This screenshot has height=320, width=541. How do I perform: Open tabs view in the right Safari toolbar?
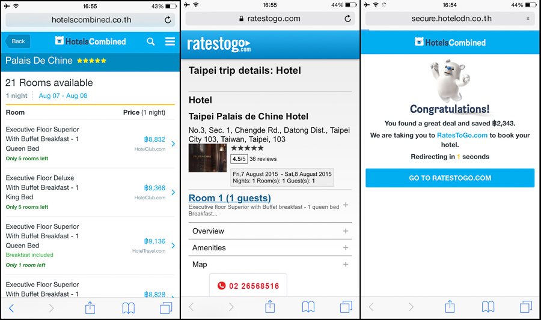[526, 307]
